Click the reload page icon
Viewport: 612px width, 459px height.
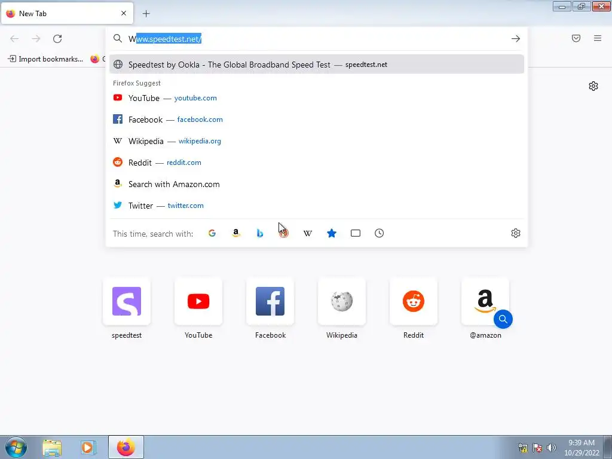coord(57,39)
